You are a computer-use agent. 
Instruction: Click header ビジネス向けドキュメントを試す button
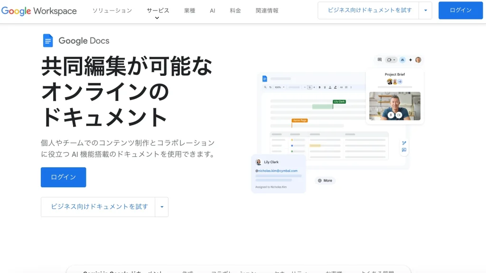[x=368, y=10]
